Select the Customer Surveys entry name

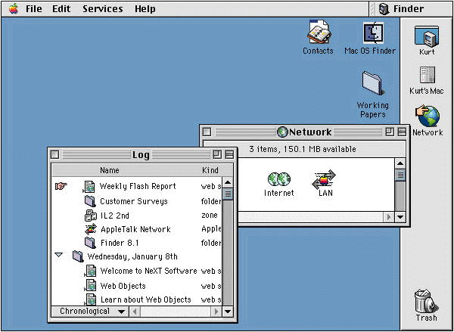134,201
